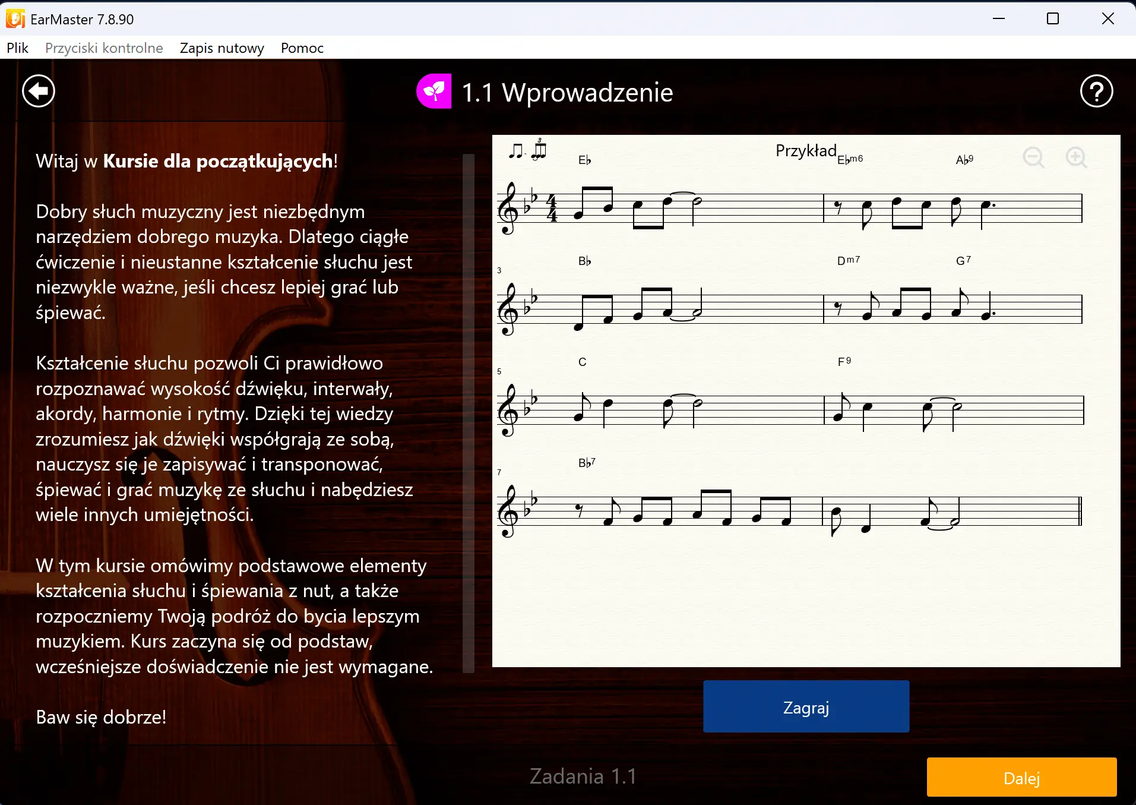1136x805 pixels.
Task: Click the Zadania 1.1 label
Action: pos(583,776)
